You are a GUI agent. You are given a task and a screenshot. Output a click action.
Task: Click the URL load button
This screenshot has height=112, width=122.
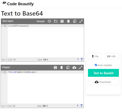point(112,56)
